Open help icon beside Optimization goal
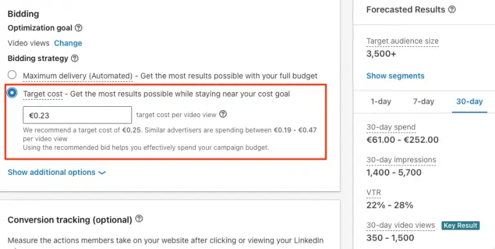Screen dimensions: 495x249 click(79, 28)
